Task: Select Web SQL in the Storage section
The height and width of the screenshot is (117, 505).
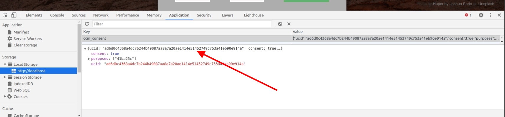Action: pos(22,90)
